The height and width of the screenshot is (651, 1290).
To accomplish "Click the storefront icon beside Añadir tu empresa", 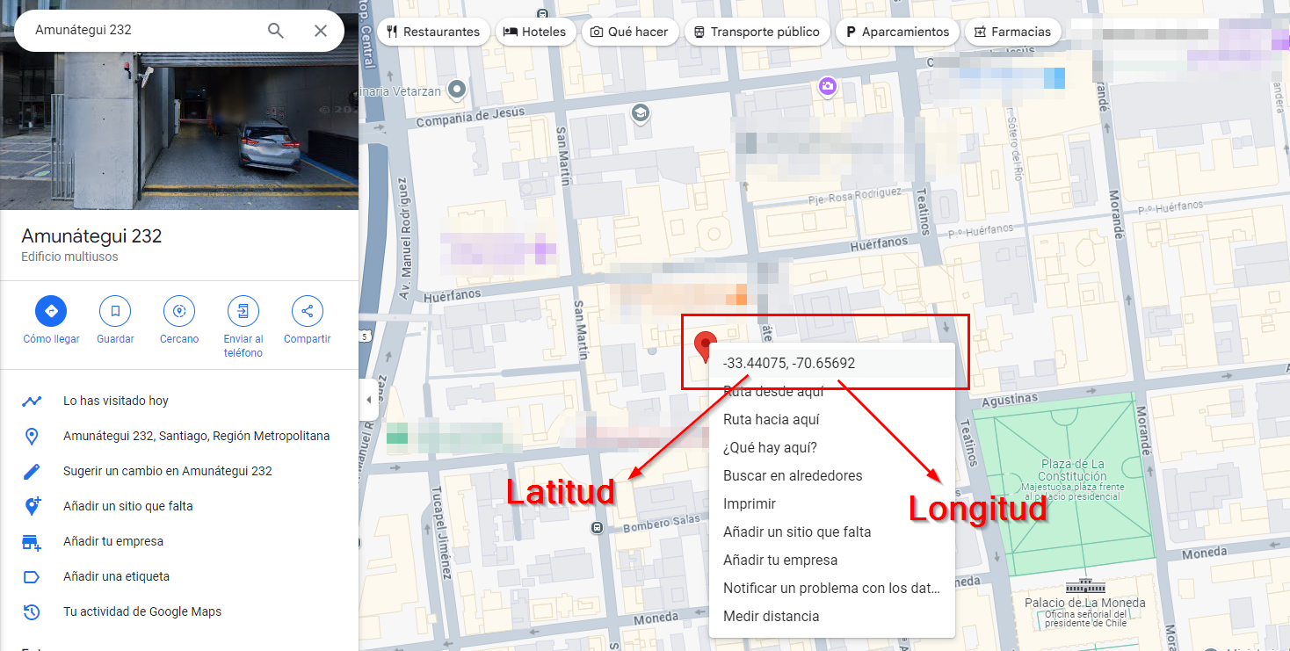I will (32, 542).
